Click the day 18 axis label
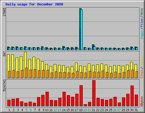The height and width of the screenshot is (113, 145). click(x=81, y=110)
